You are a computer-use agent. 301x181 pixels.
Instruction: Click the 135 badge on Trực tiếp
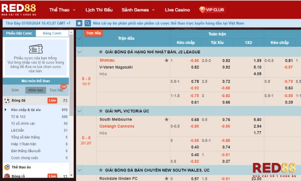(x=63, y=87)
